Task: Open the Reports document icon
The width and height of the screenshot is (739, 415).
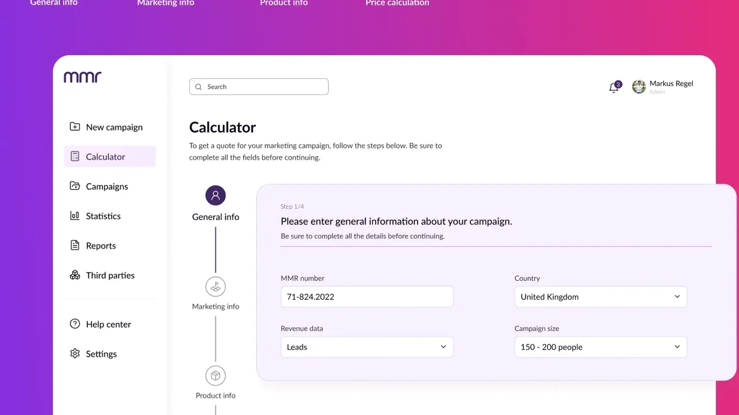Action: coord(75,245)
